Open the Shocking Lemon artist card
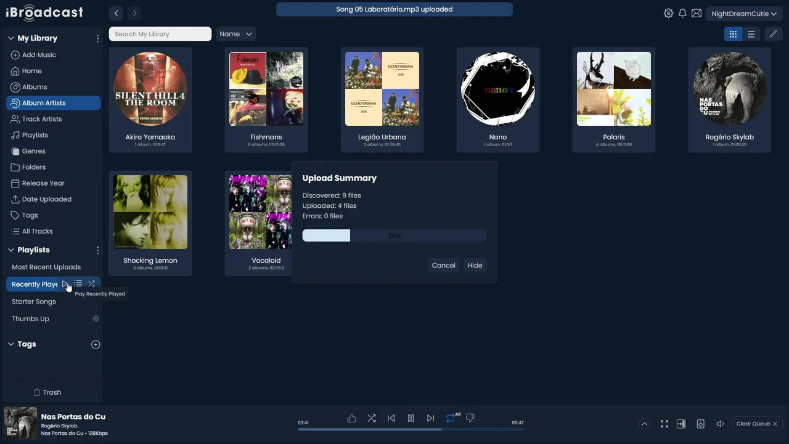Screen dimensions: 789x444 click(x=150, y=223)
